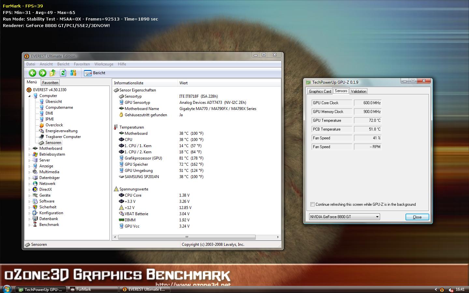Image resolution: width=469 pixels, height=293 pixels.
Task: Click the Informationsliste column header
Action: point(145,83)
